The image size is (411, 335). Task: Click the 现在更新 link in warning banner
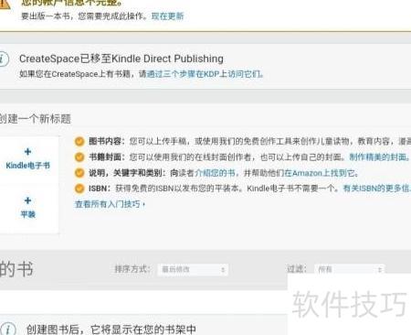tap(167, 16)
